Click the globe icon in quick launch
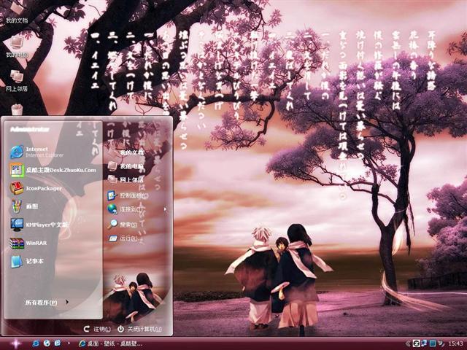This screenshot has height=350, width=467. click(x=47, y=343)
